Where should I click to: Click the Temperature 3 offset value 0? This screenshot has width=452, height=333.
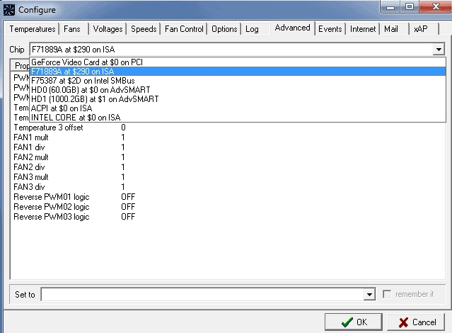(x=123, y=128)
